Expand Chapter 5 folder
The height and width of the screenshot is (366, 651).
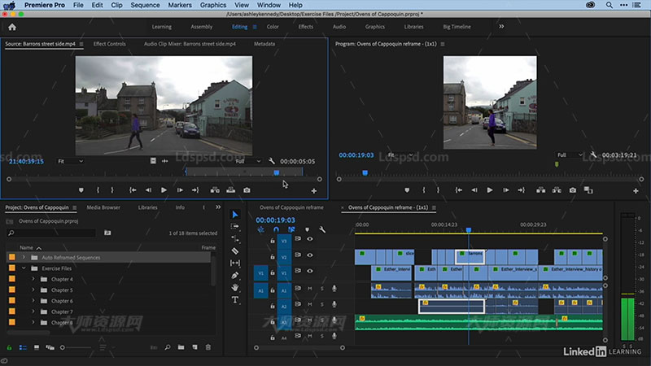pos(33,290)
